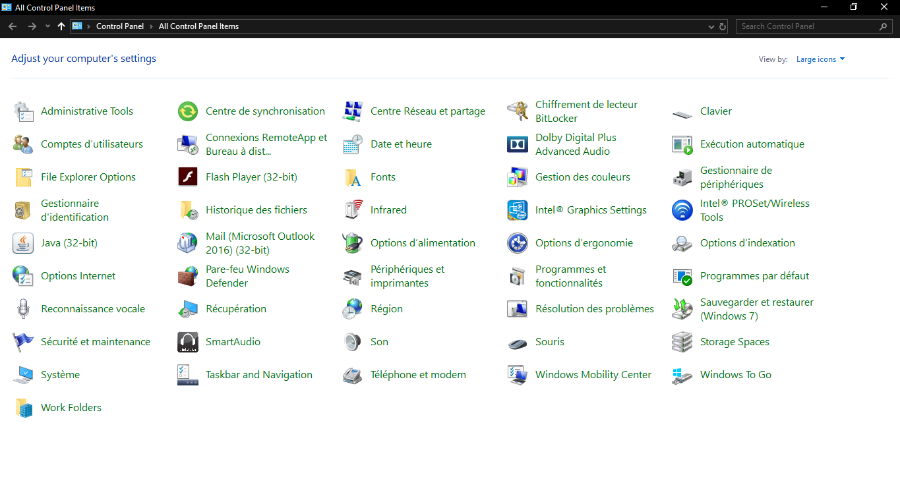Expand chevron after Control Panel breadcrumb
Screen dimensions: 900x477
(x=152, y=26)
